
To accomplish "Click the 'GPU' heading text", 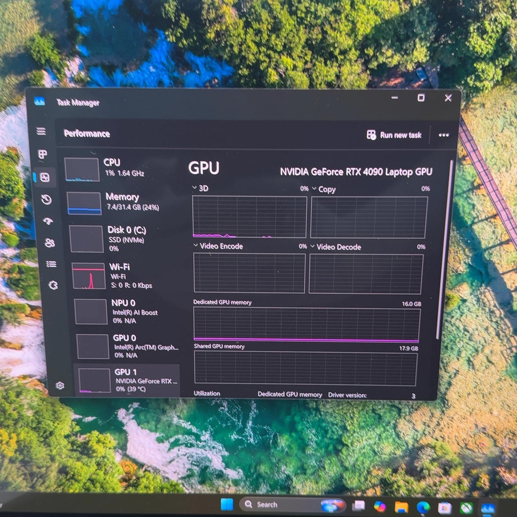I will [x=204, y=168].
